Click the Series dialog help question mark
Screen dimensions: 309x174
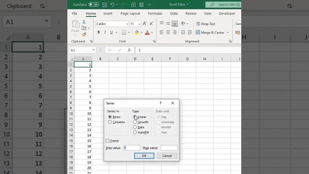(x=161, y=103)
